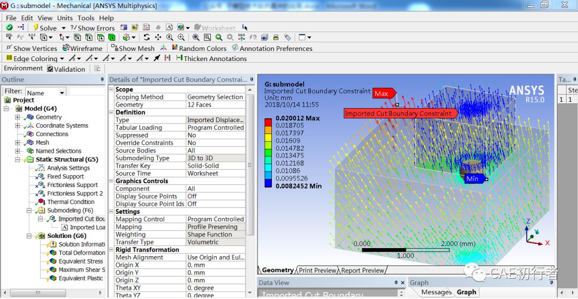Select the Box Zoom tool
The width and height of the screenshot is (578, 299).
(x=181, y=38)
